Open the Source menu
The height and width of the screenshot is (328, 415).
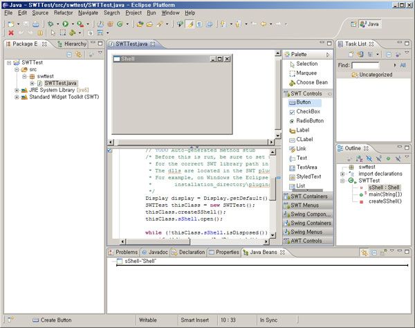(40, 12)
